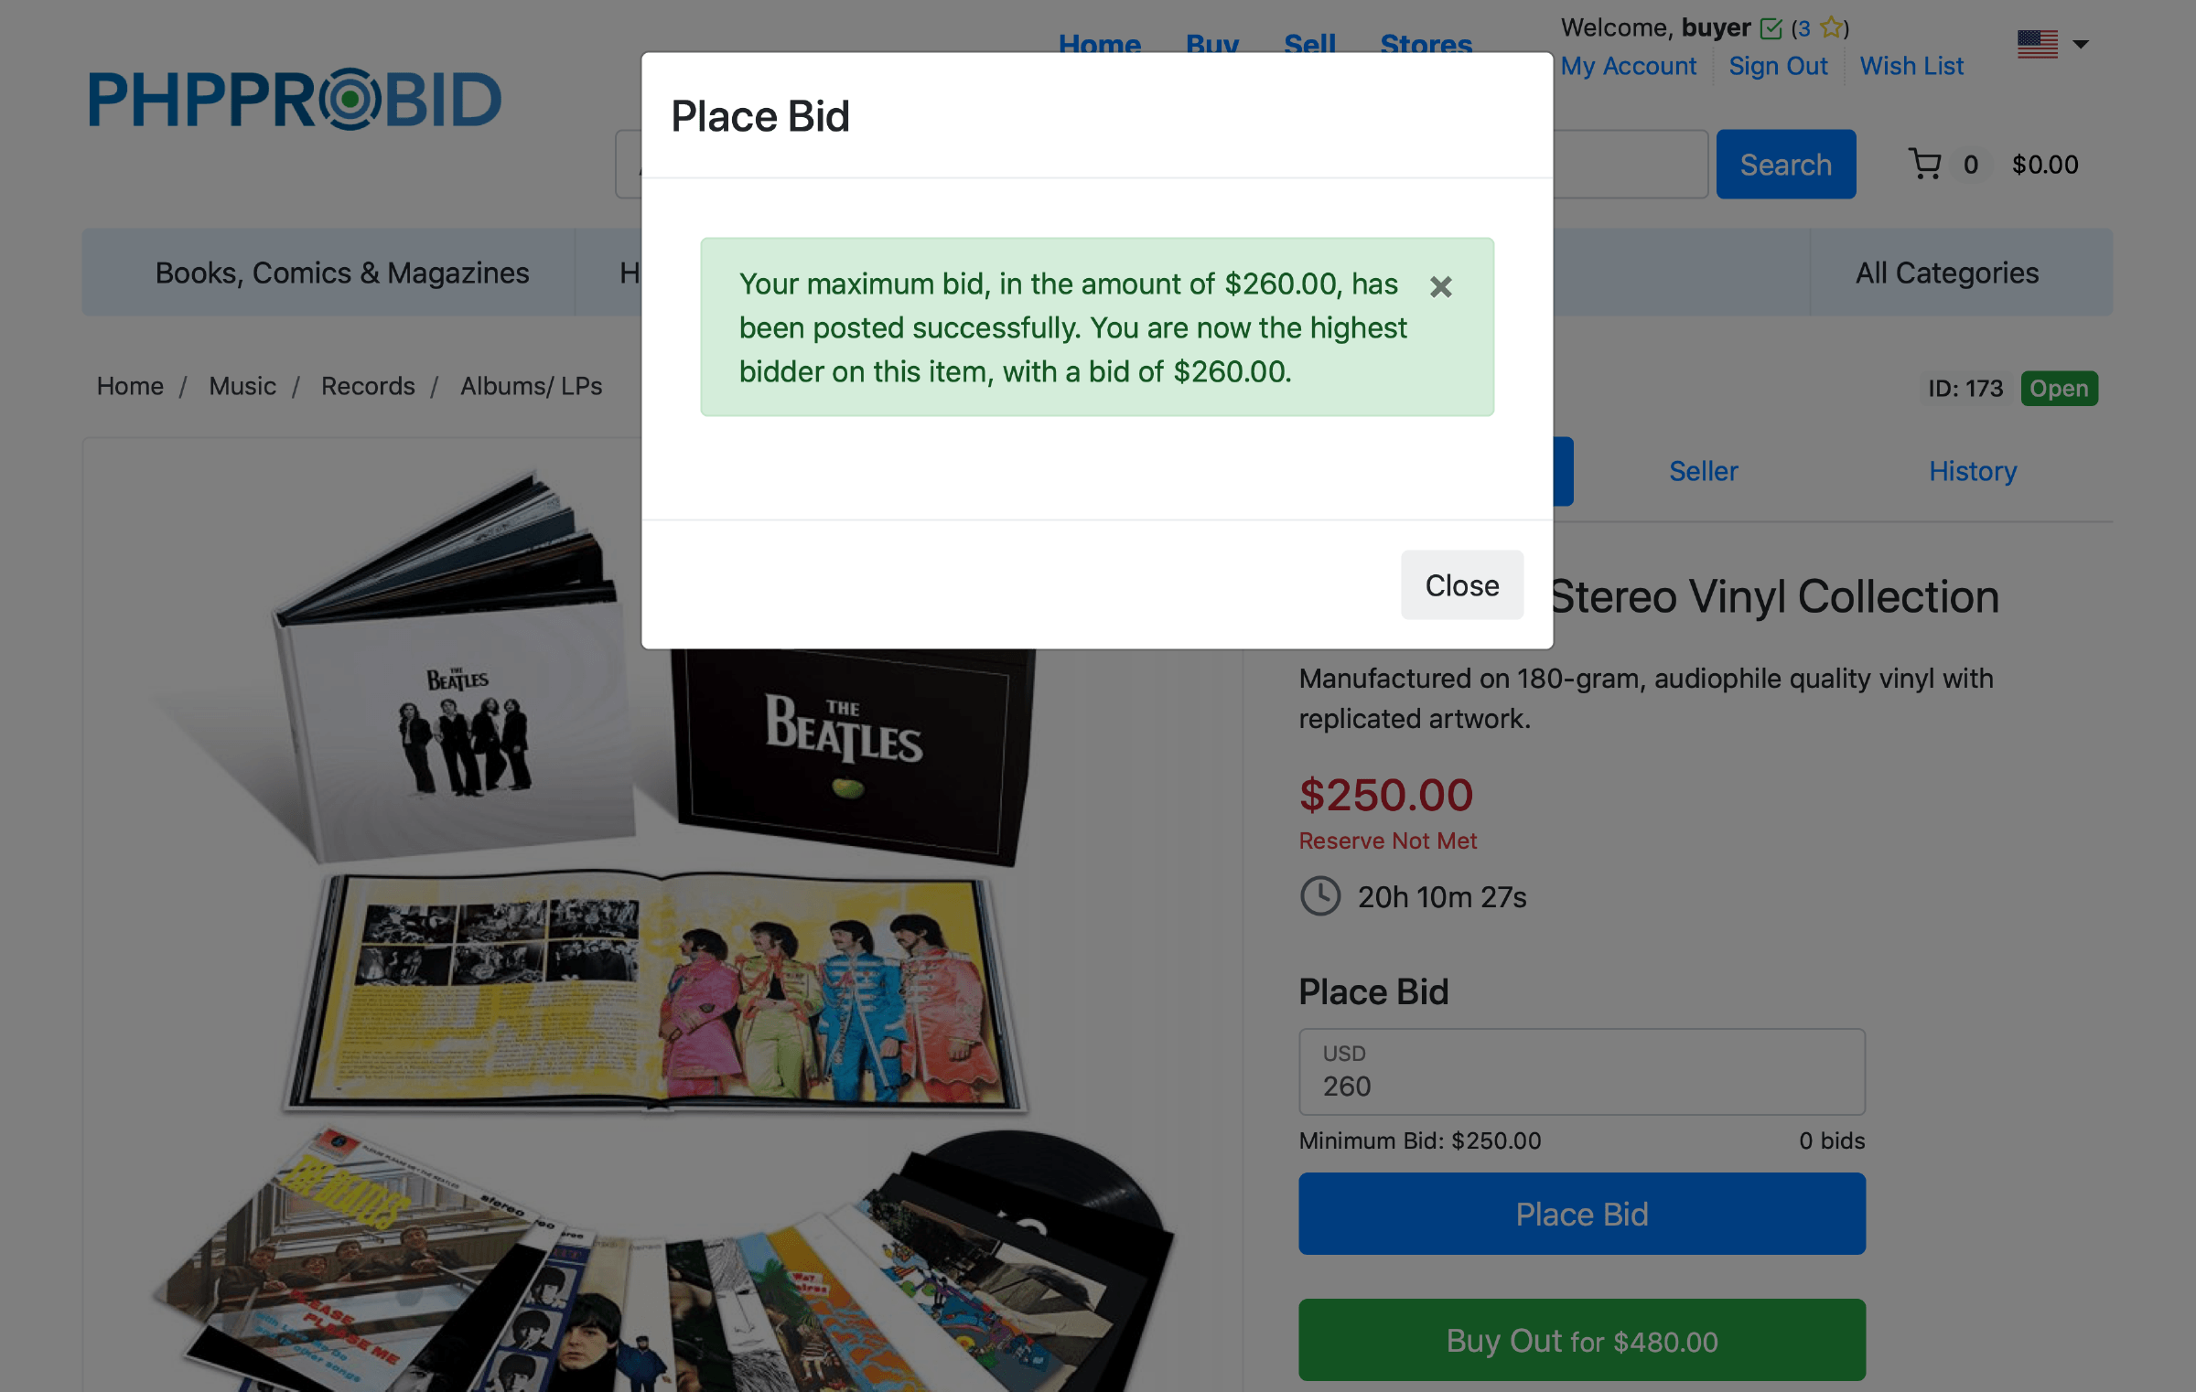The height and width of the screenshot is (1392, 2196).
Task: Click the verified checkmark icon beside buyer
Action: [1771, 28]
